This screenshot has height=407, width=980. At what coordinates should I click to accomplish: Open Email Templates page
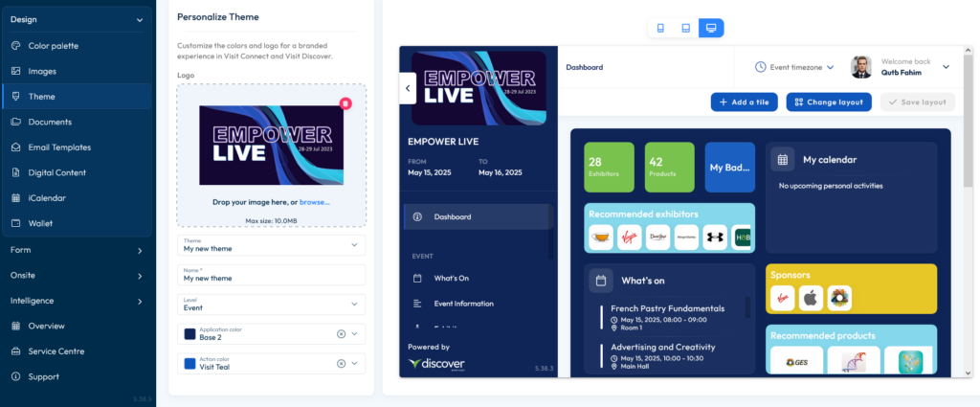[x=77, y=147]
